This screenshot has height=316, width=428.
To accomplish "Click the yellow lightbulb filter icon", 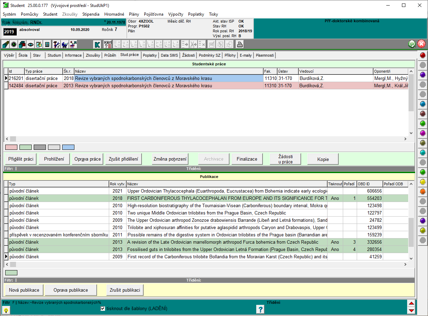I will click(6, 310).
